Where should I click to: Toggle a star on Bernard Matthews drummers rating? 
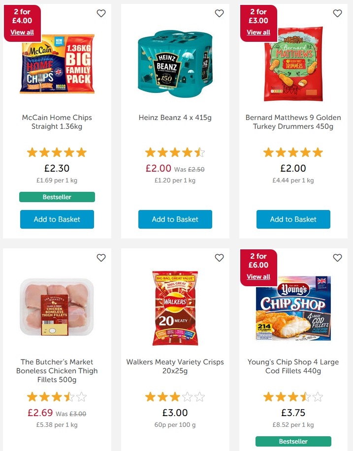[x=293, y=152]
